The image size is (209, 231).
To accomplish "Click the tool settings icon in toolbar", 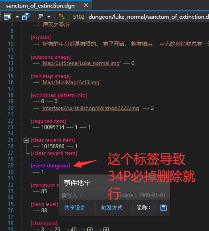I will (40, 16).
